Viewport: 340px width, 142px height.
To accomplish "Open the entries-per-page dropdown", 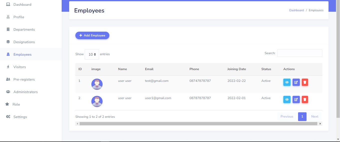I will (92, 54).
